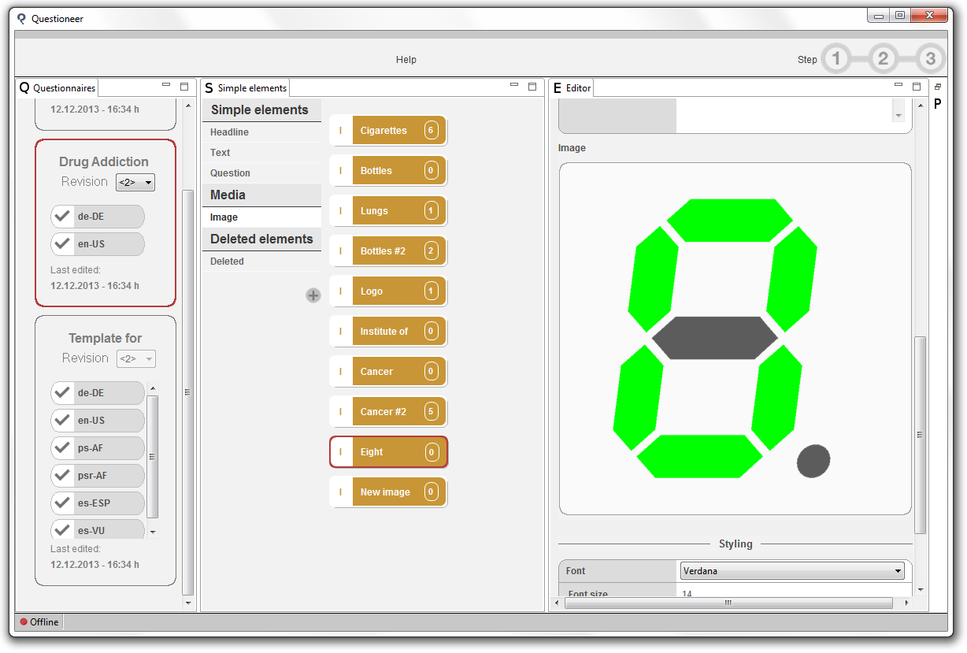This screenshot has height=653, width=967.
Task: Click the I handle on the Logo item
Action: (341, 291)
